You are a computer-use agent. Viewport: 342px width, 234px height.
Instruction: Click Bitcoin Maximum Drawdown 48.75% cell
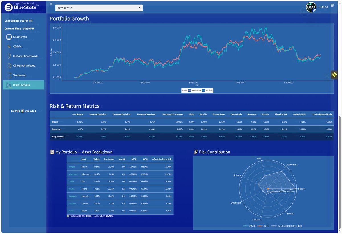[x=152, y=122]
